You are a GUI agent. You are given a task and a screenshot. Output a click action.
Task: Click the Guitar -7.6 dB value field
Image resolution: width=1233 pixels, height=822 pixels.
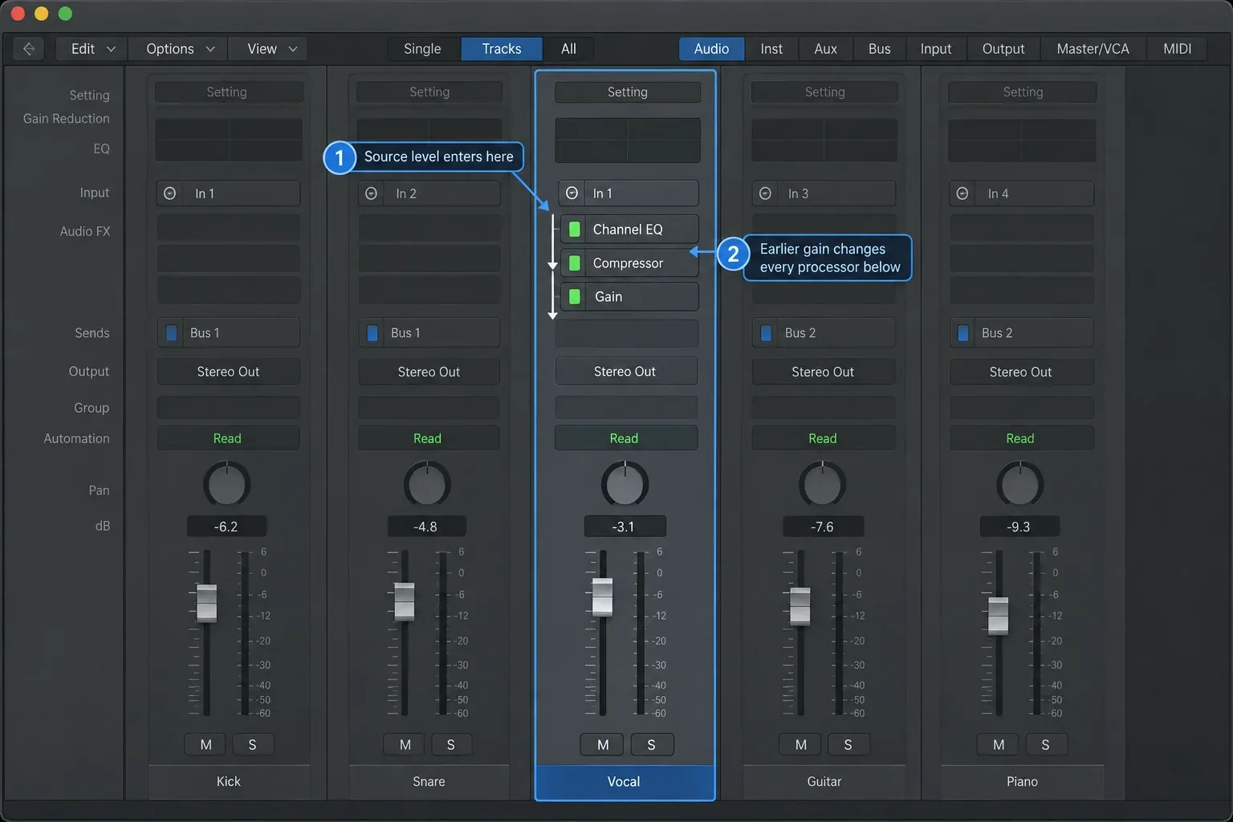click(823, 527)
